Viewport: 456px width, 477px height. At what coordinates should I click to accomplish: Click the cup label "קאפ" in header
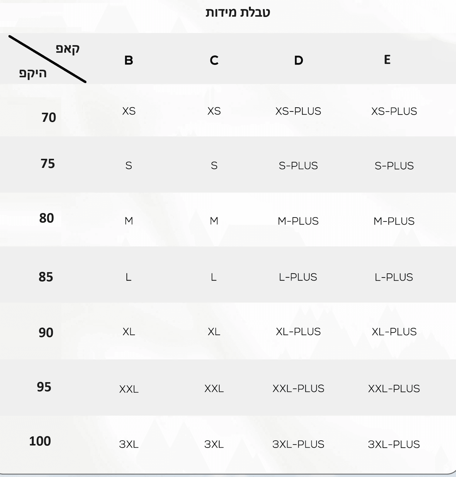(x=68, y=48)
